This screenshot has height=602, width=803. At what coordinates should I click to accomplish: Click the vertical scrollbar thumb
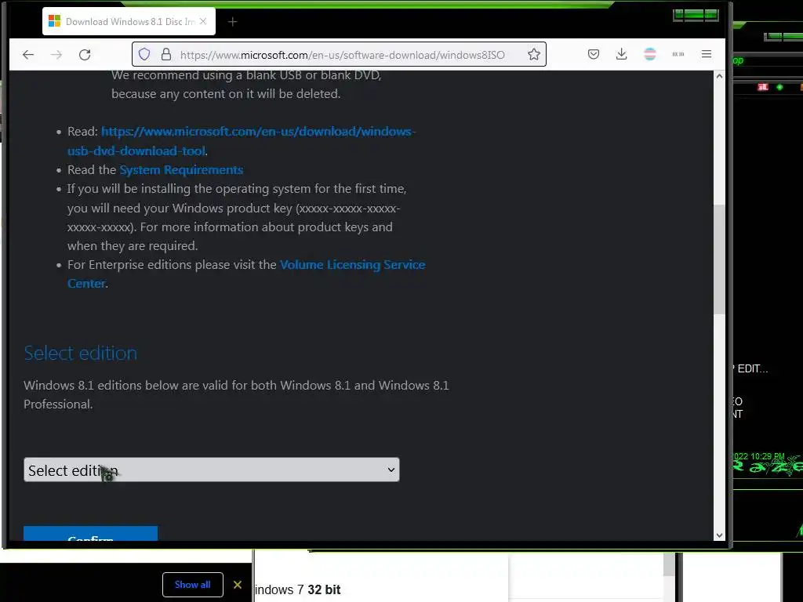tap(720, 259)
